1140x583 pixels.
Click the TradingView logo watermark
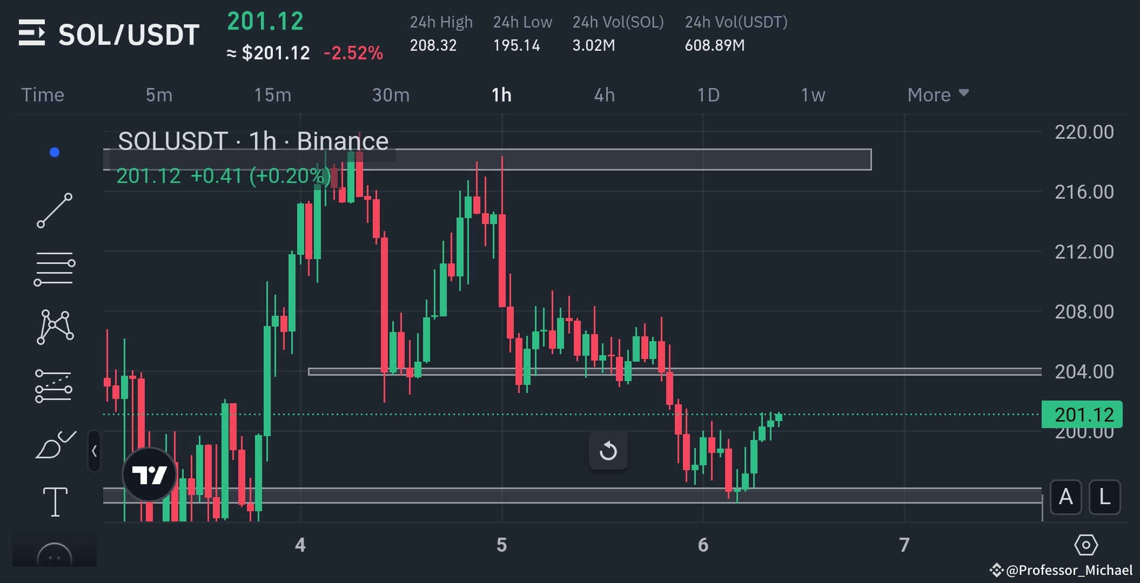(150, 475)
